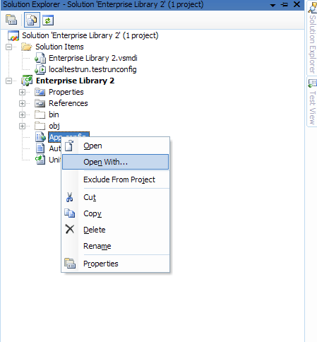Close the Solution Explorer panel
This screenshot has height=342, width=317.
tap(297, 4)
